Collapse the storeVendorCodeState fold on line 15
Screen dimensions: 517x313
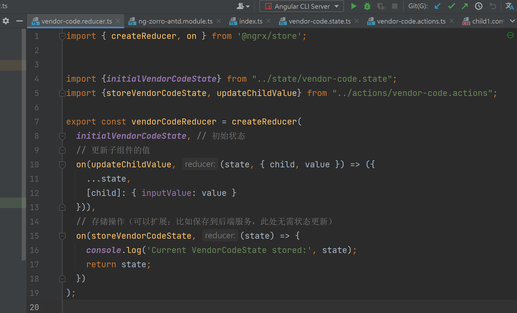pyautogui.click(x=62, y=236)
